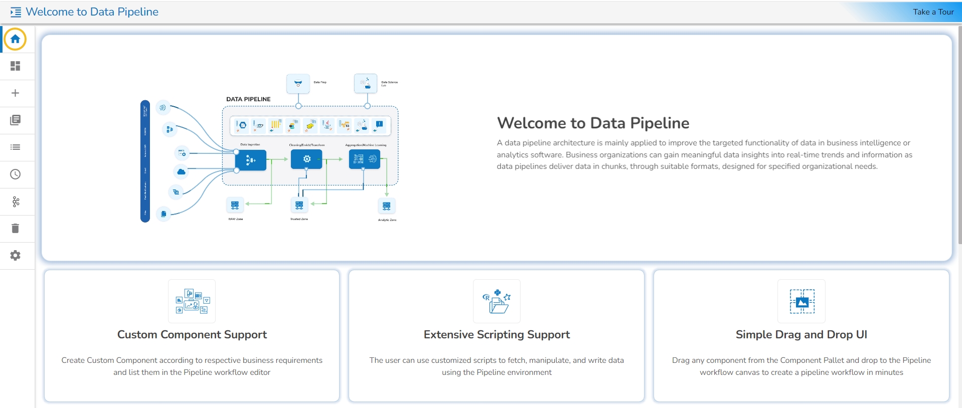Click the top bar title 'Welcome to Data Pipeline'
The width and height of the screenshot is (962, 408).
[x=92, y=12]
